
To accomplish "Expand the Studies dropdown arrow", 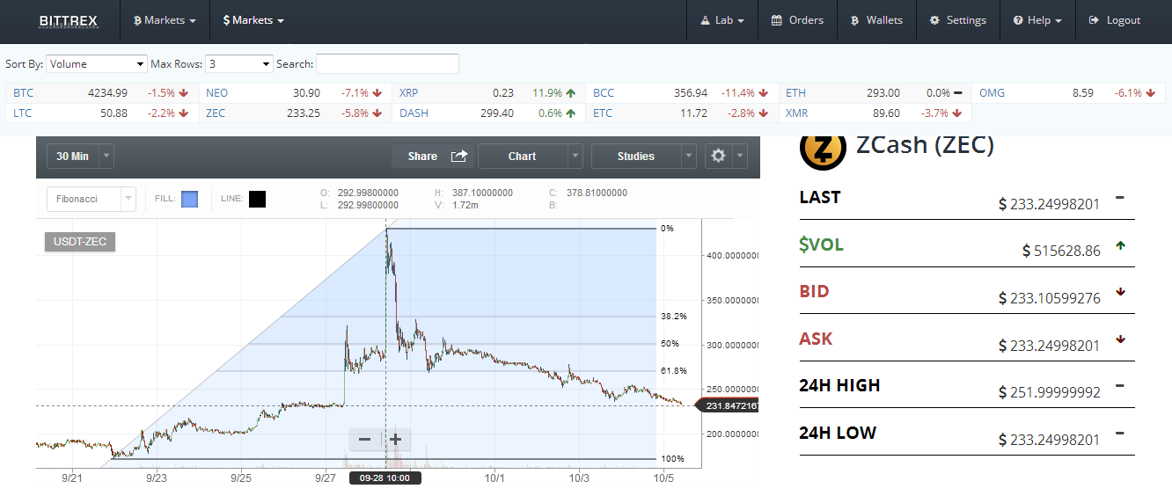I will [688, 157].
